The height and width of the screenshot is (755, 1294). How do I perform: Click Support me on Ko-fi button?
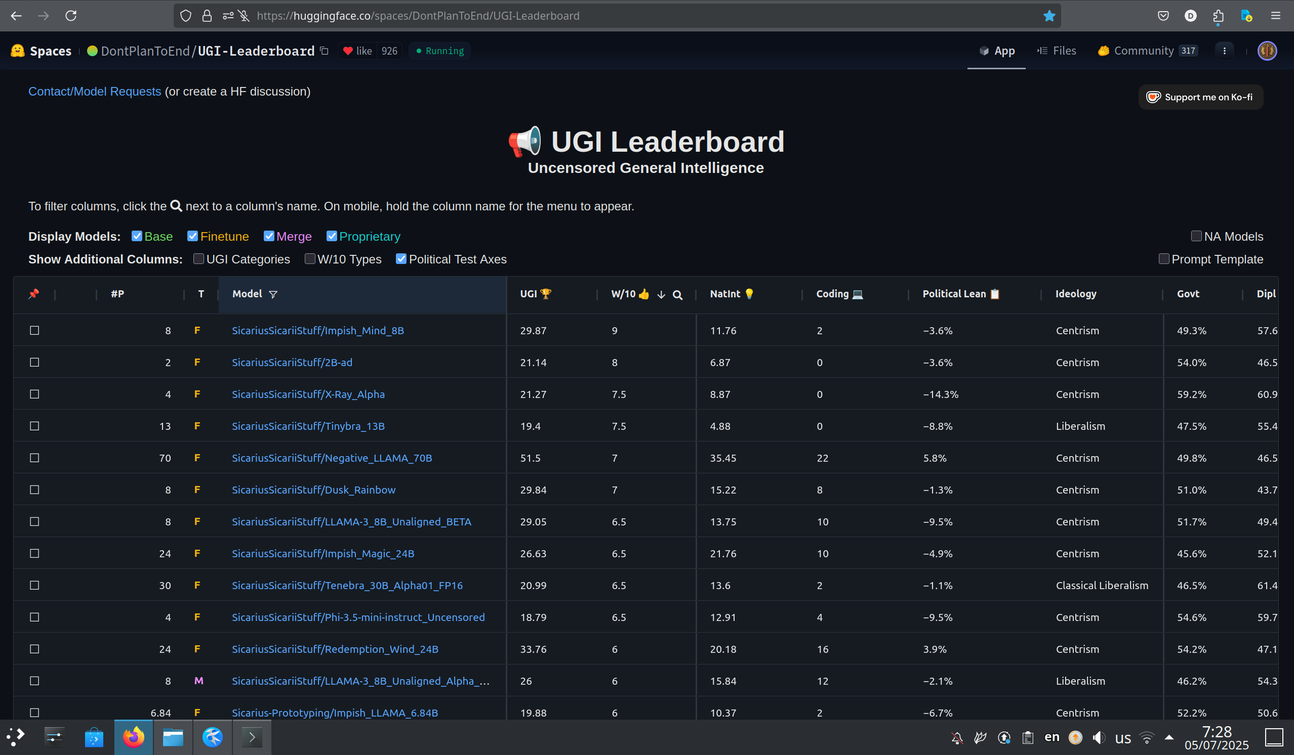coord(1200,97)
